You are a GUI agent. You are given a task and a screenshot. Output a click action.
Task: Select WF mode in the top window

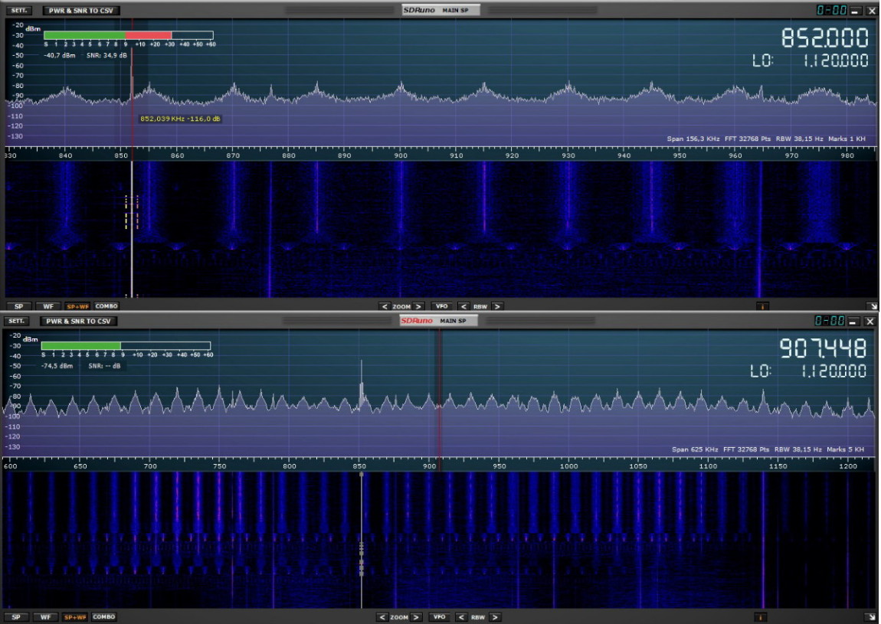point(48,306)
